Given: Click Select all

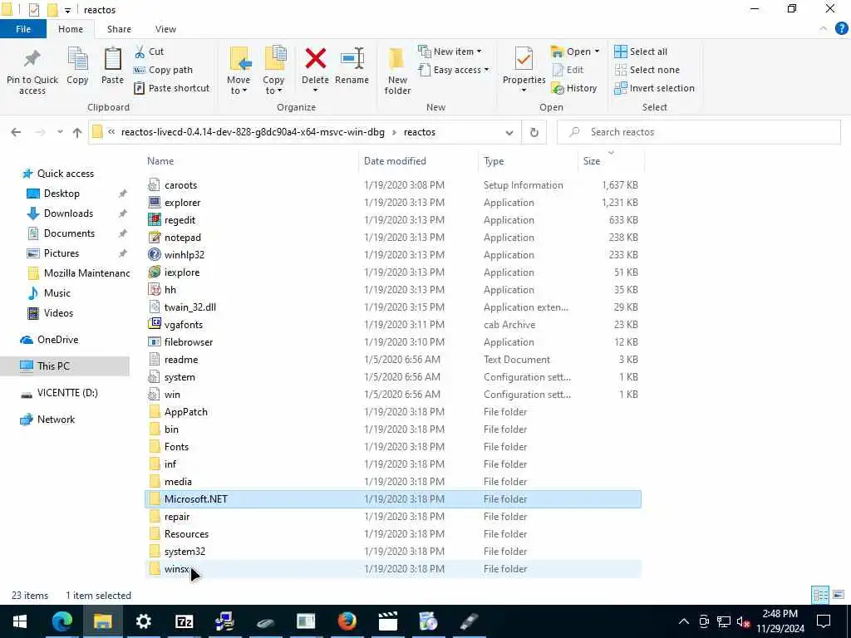Looking at the screenshot, I should [x=641, y=52].
